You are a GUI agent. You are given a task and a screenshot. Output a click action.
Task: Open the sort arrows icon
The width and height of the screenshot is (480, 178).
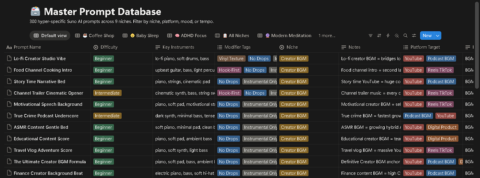click(379, 36)
